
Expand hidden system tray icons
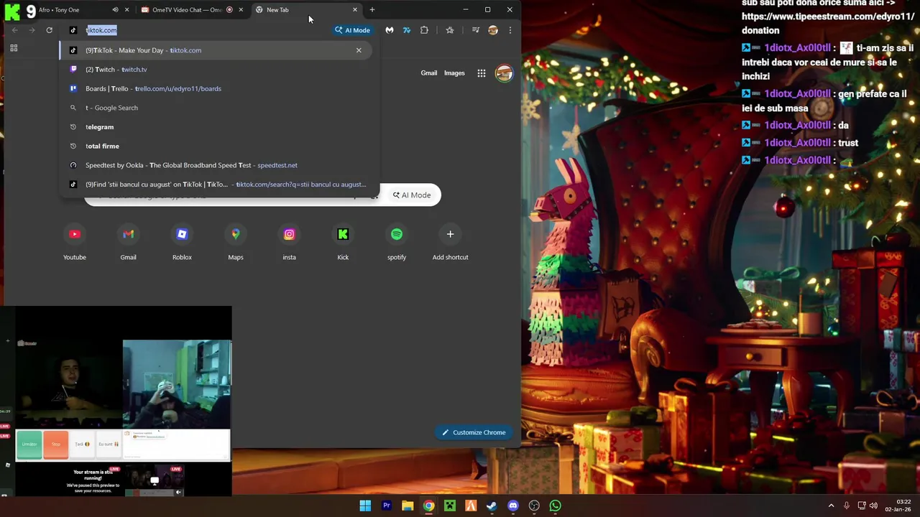[x=831, y=506]
